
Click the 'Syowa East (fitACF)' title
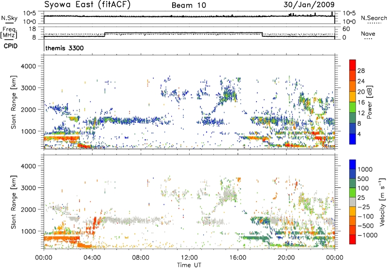87,4
